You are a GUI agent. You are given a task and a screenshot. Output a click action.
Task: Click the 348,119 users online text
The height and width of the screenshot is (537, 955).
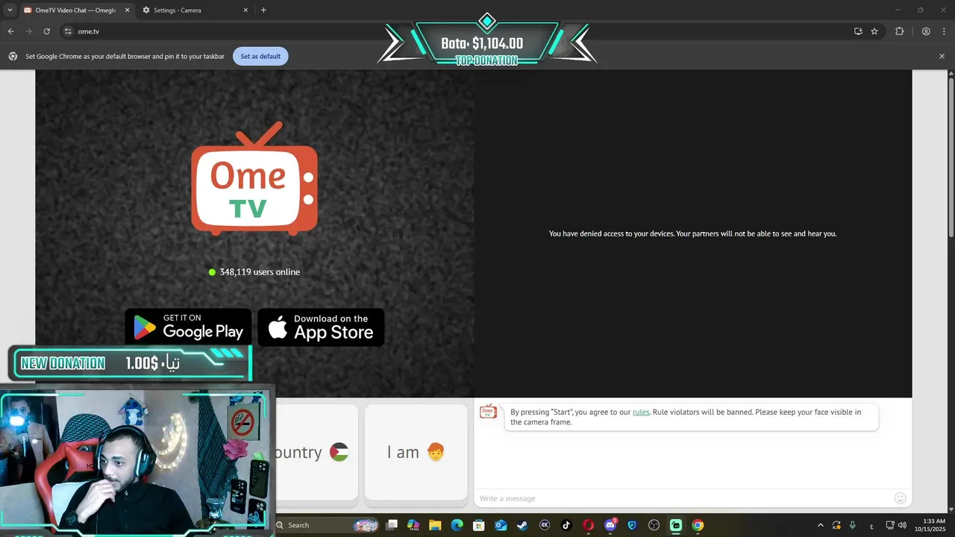[x=260, y=272]
